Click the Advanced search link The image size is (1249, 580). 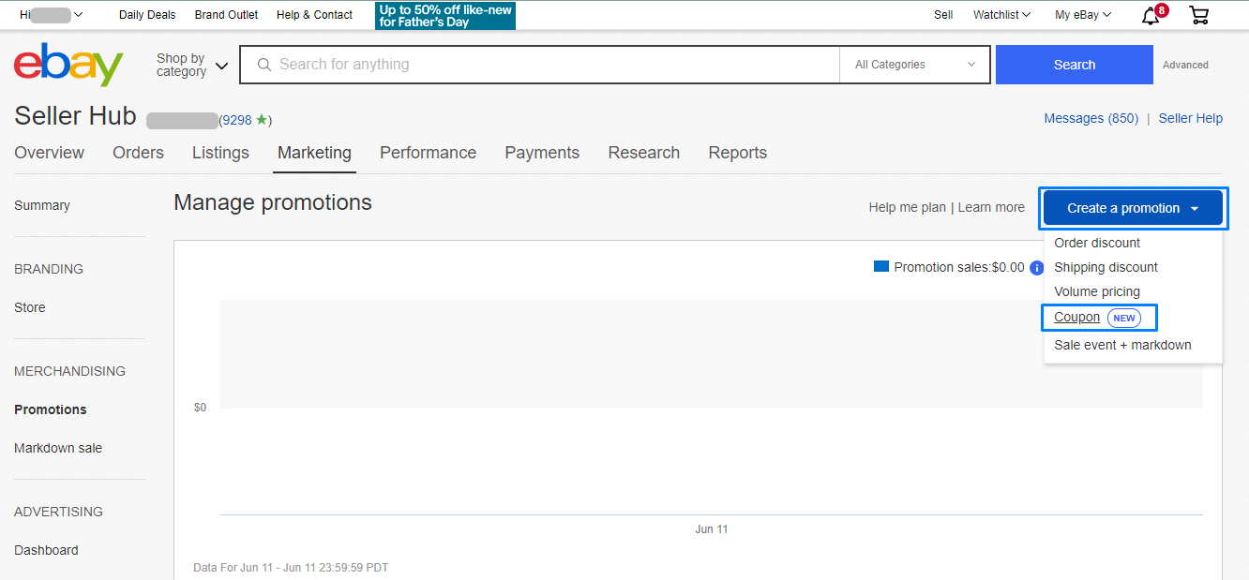(1185, 65)
